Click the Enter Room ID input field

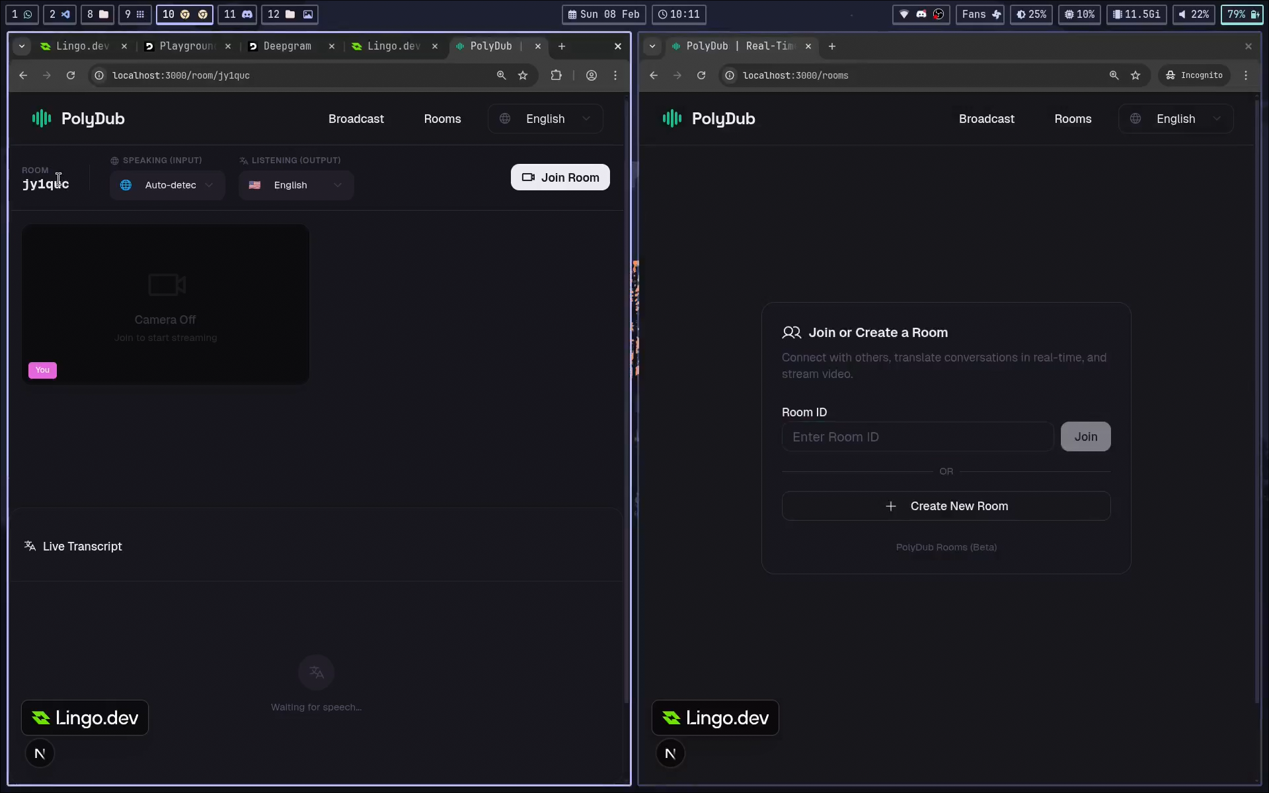coord(917,437)
